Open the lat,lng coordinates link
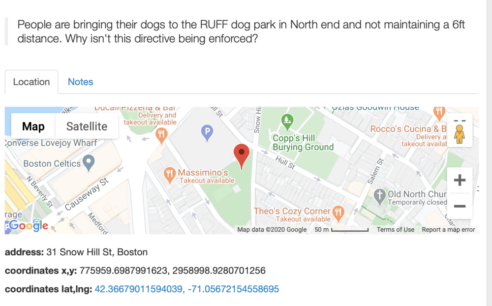Viewport: 492px width, 306px height. click(186, 289)
